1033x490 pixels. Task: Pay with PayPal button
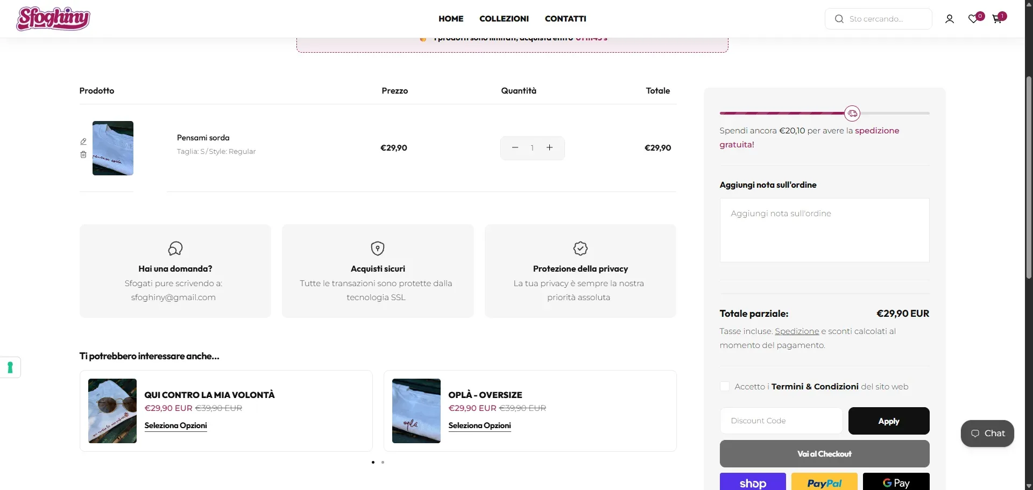(824, 482)
